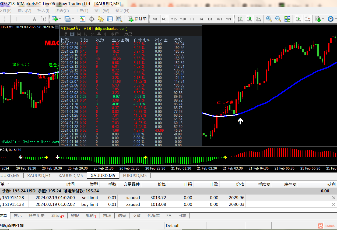Expand the indicators list dropdown arrow
This screenshot has height=230, width=337.
(323, 19)
